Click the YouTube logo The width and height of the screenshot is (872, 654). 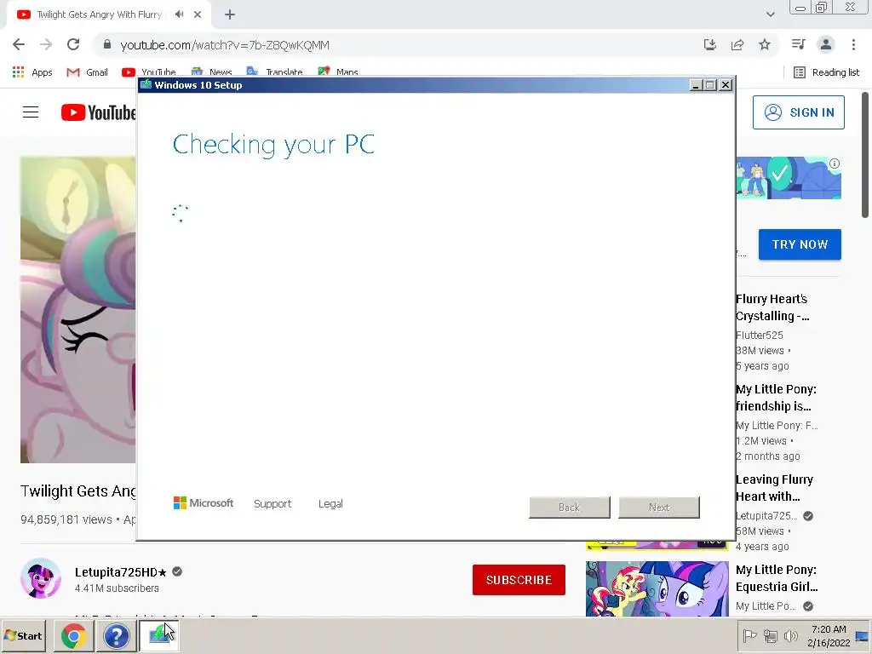(x=99, y=112)
